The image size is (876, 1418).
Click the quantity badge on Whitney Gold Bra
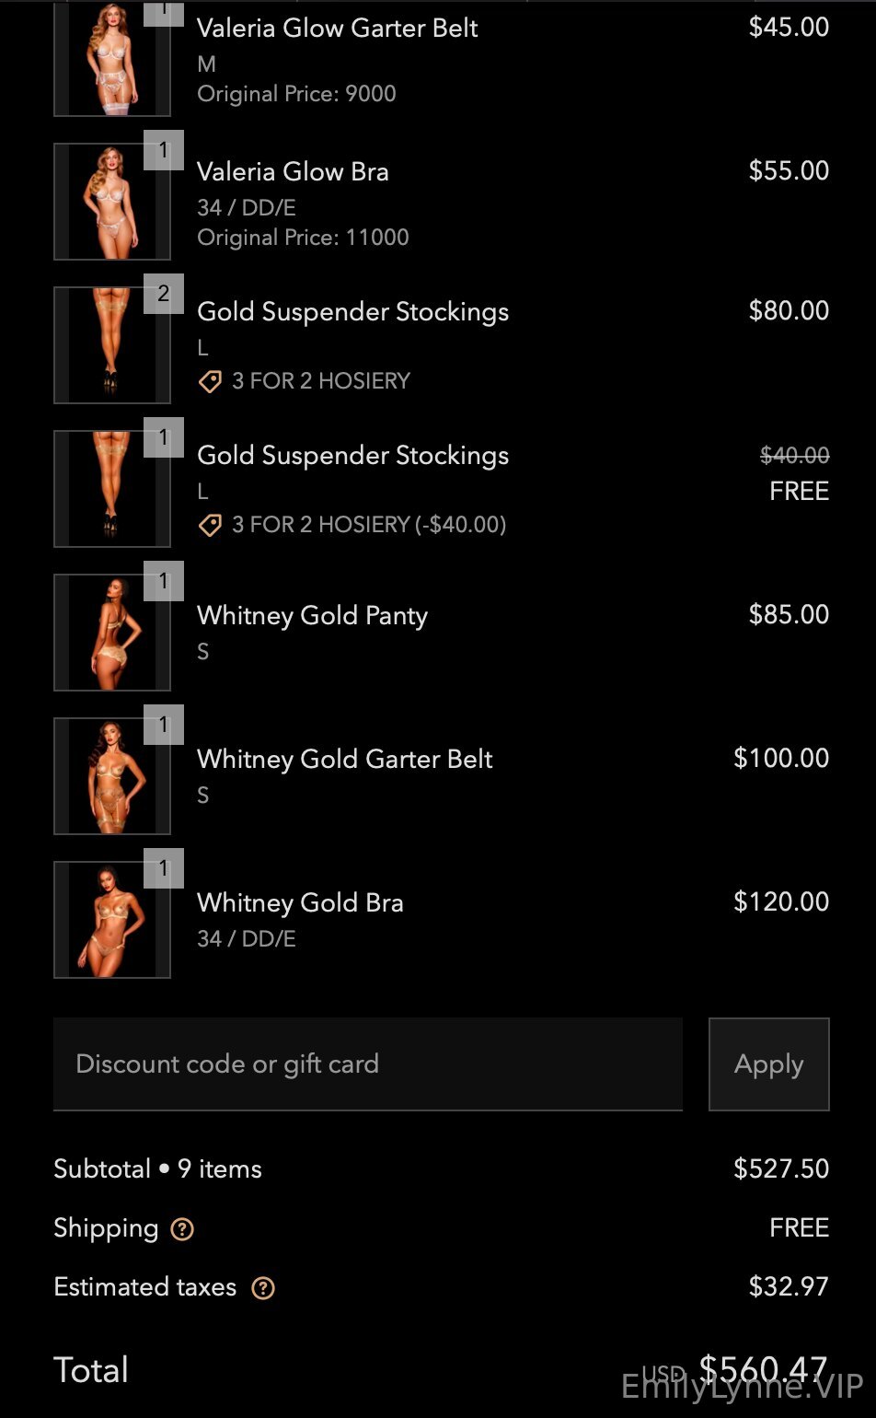tap(164, 868)
